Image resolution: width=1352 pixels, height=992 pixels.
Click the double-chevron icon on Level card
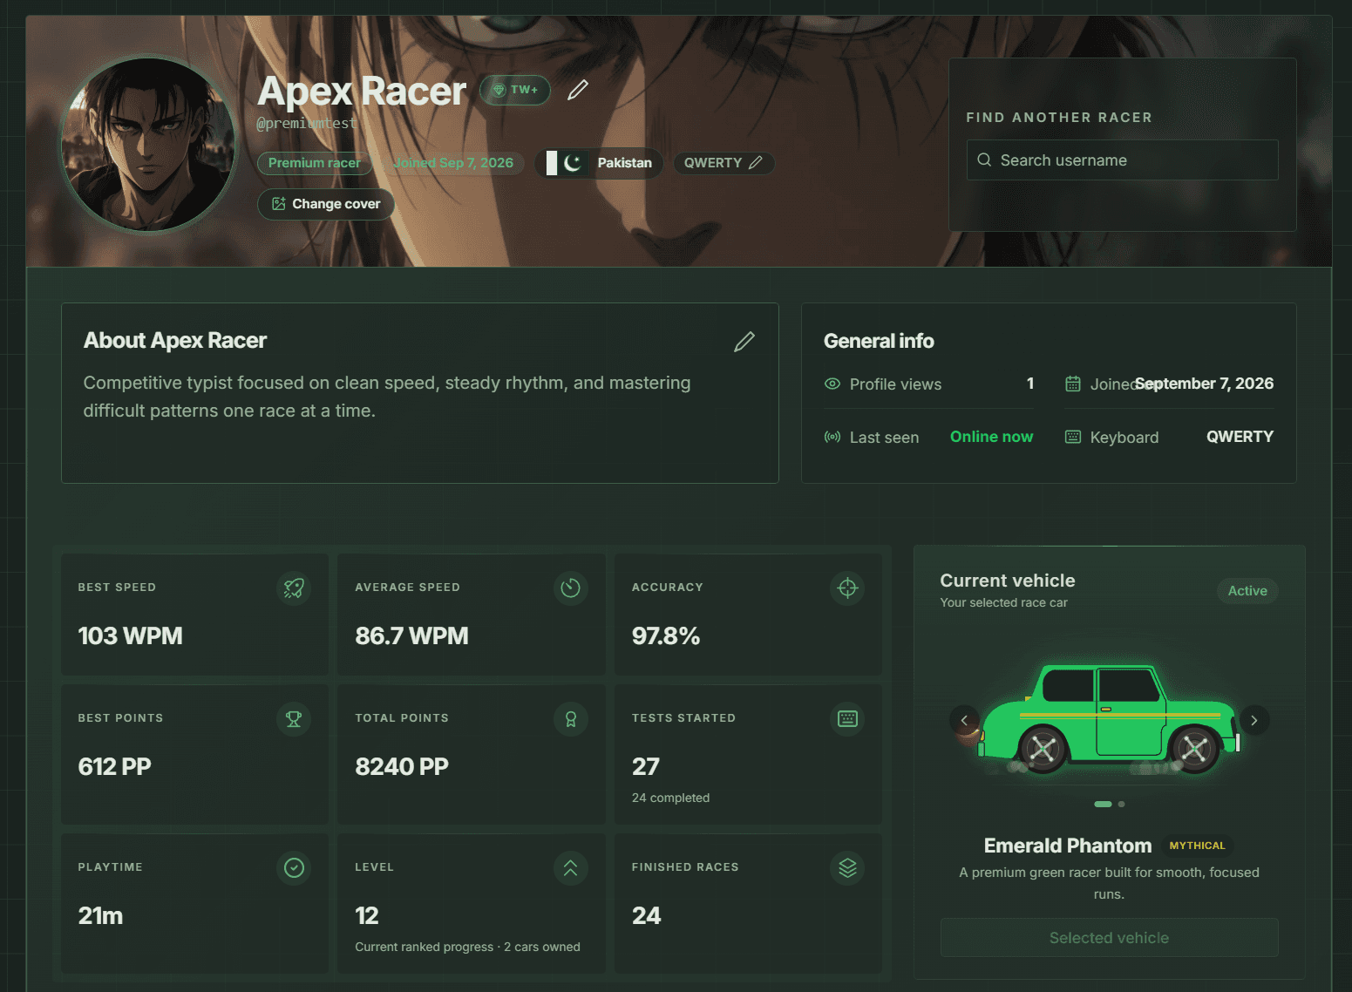(571, 868)
